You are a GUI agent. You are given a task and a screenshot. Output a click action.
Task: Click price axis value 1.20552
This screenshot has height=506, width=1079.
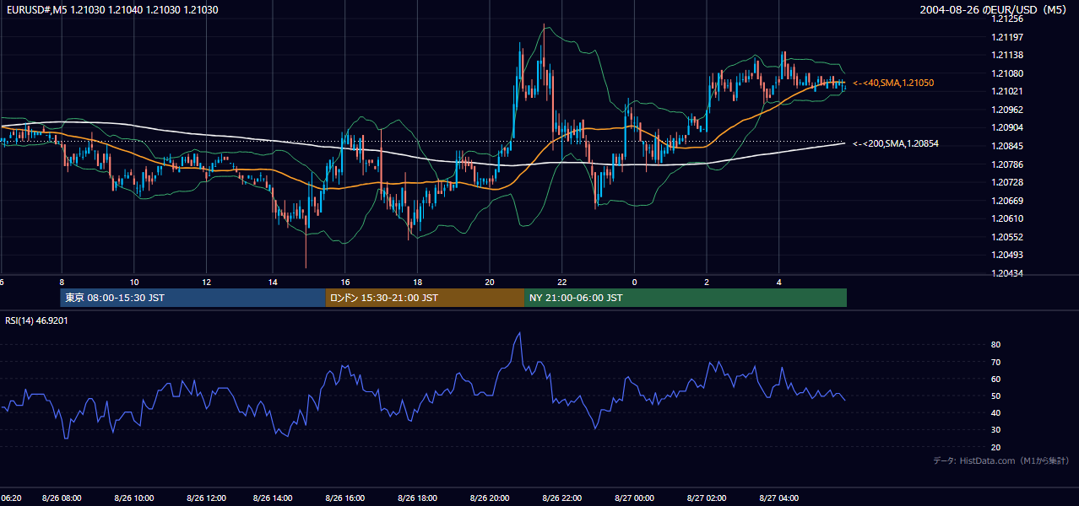click(x=1008, y=237)
